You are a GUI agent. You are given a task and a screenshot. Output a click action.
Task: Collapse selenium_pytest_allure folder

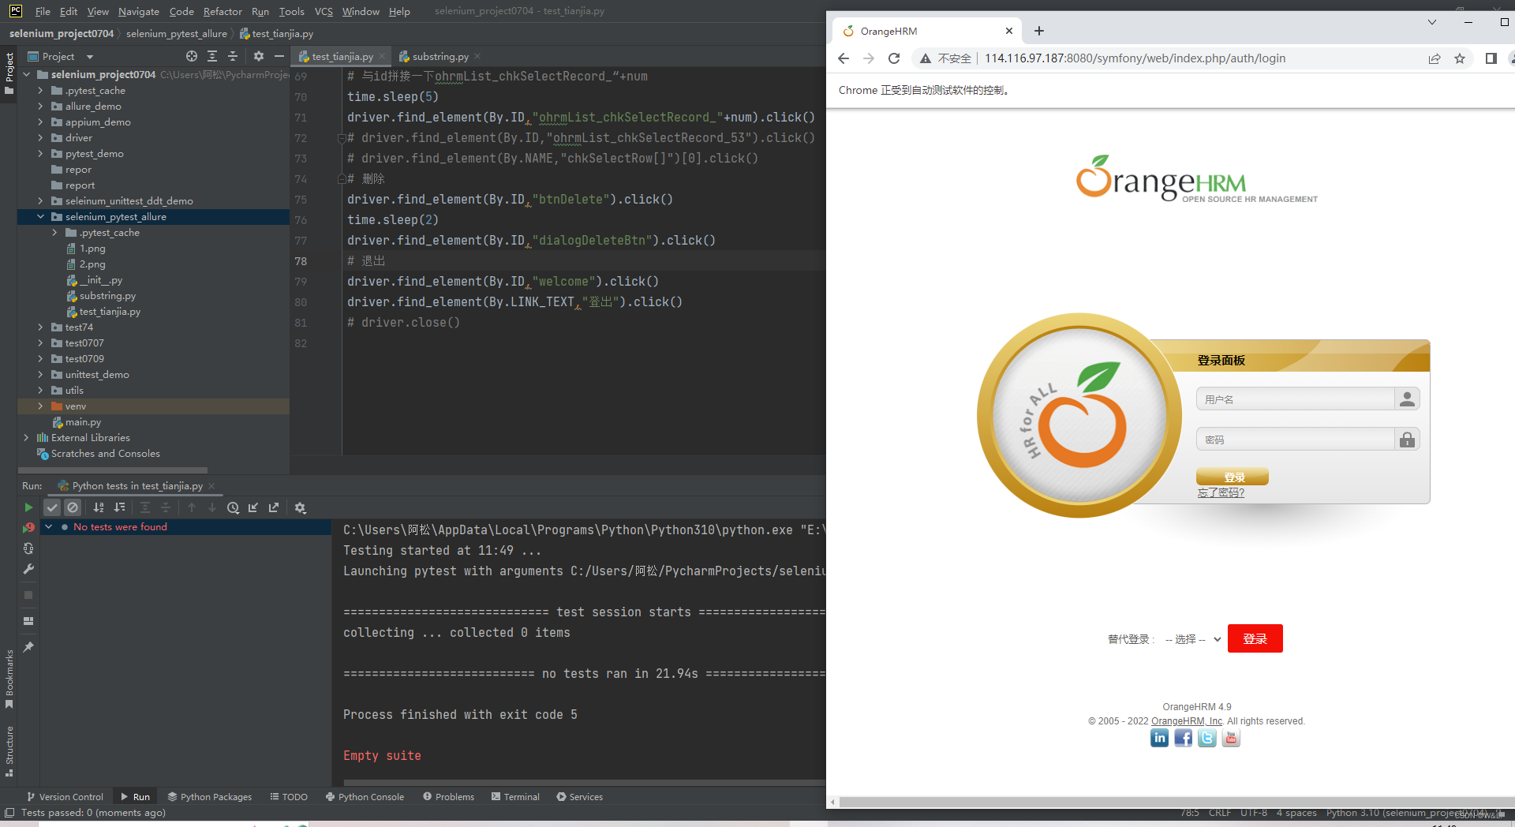40,216
